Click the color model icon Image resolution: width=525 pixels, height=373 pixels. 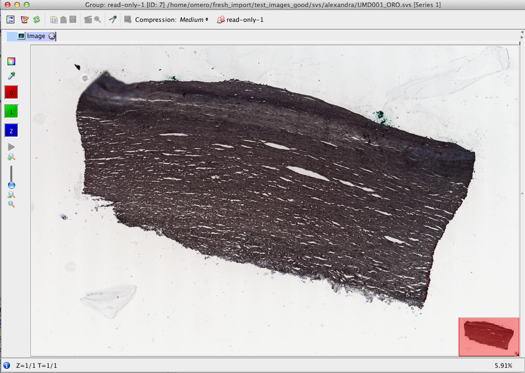click(x=11, y=61)
